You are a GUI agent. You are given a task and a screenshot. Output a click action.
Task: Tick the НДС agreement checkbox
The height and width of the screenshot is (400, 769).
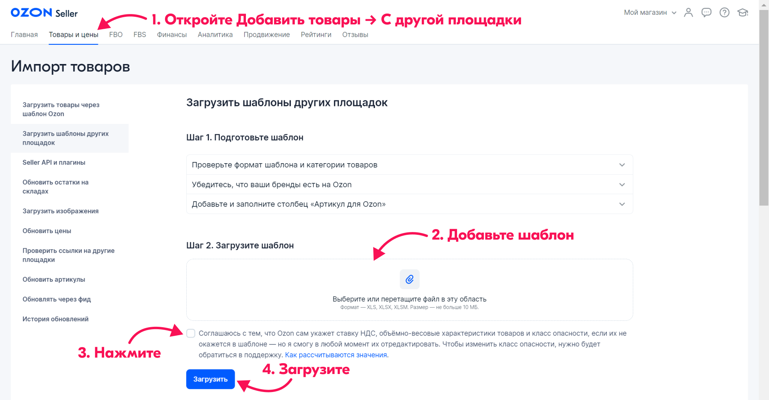pyautogui.click(x=191, y=333)
